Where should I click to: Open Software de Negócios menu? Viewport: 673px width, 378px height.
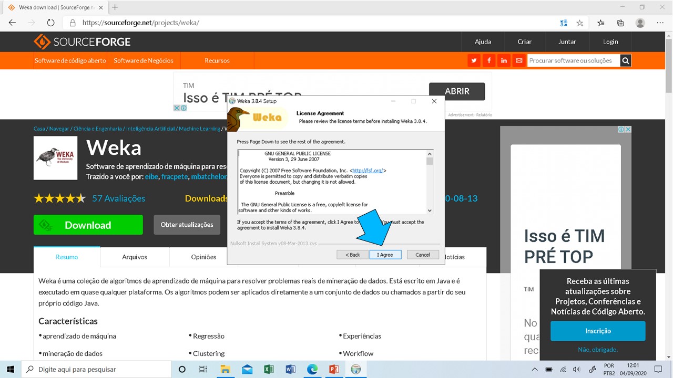[144, 60]
